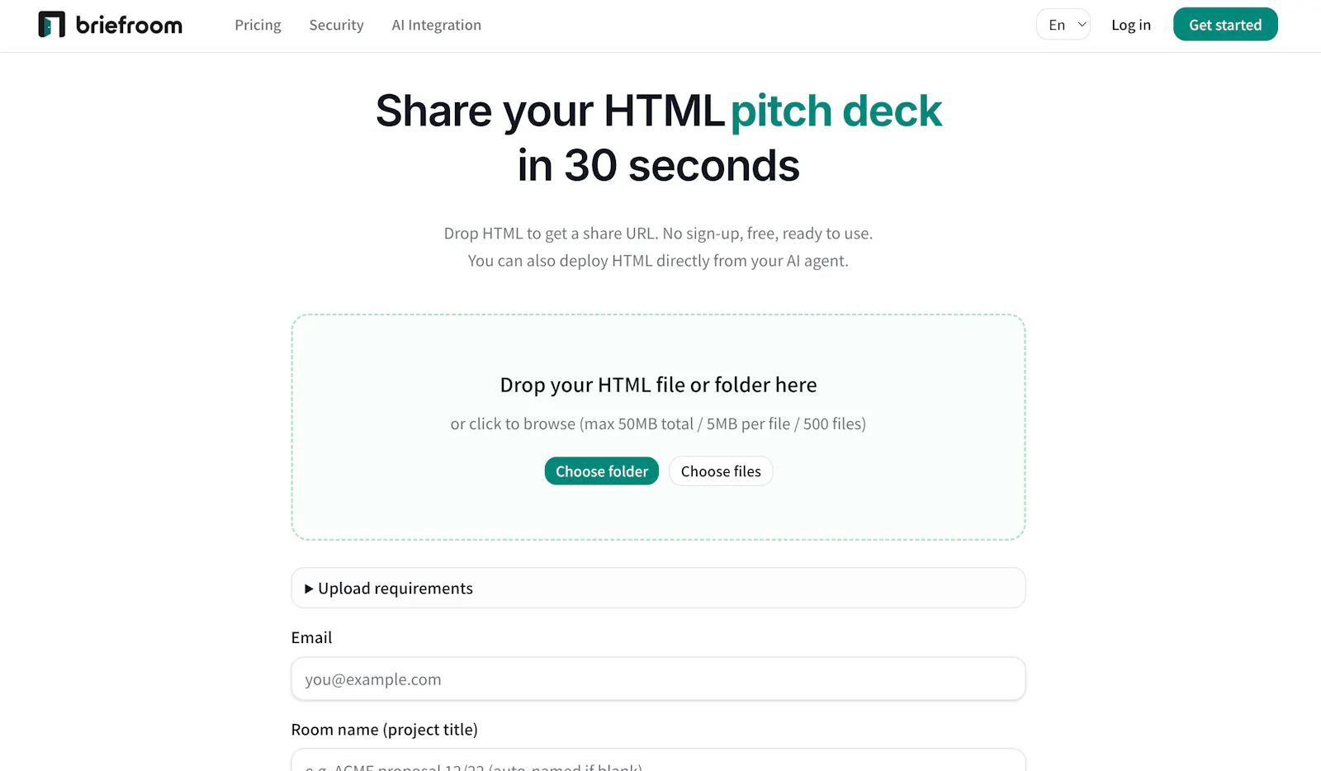Viewport: 1321px width, 771px height.
Task: Click the briefroom wordmark in header
Action: (x=129, y=25)
